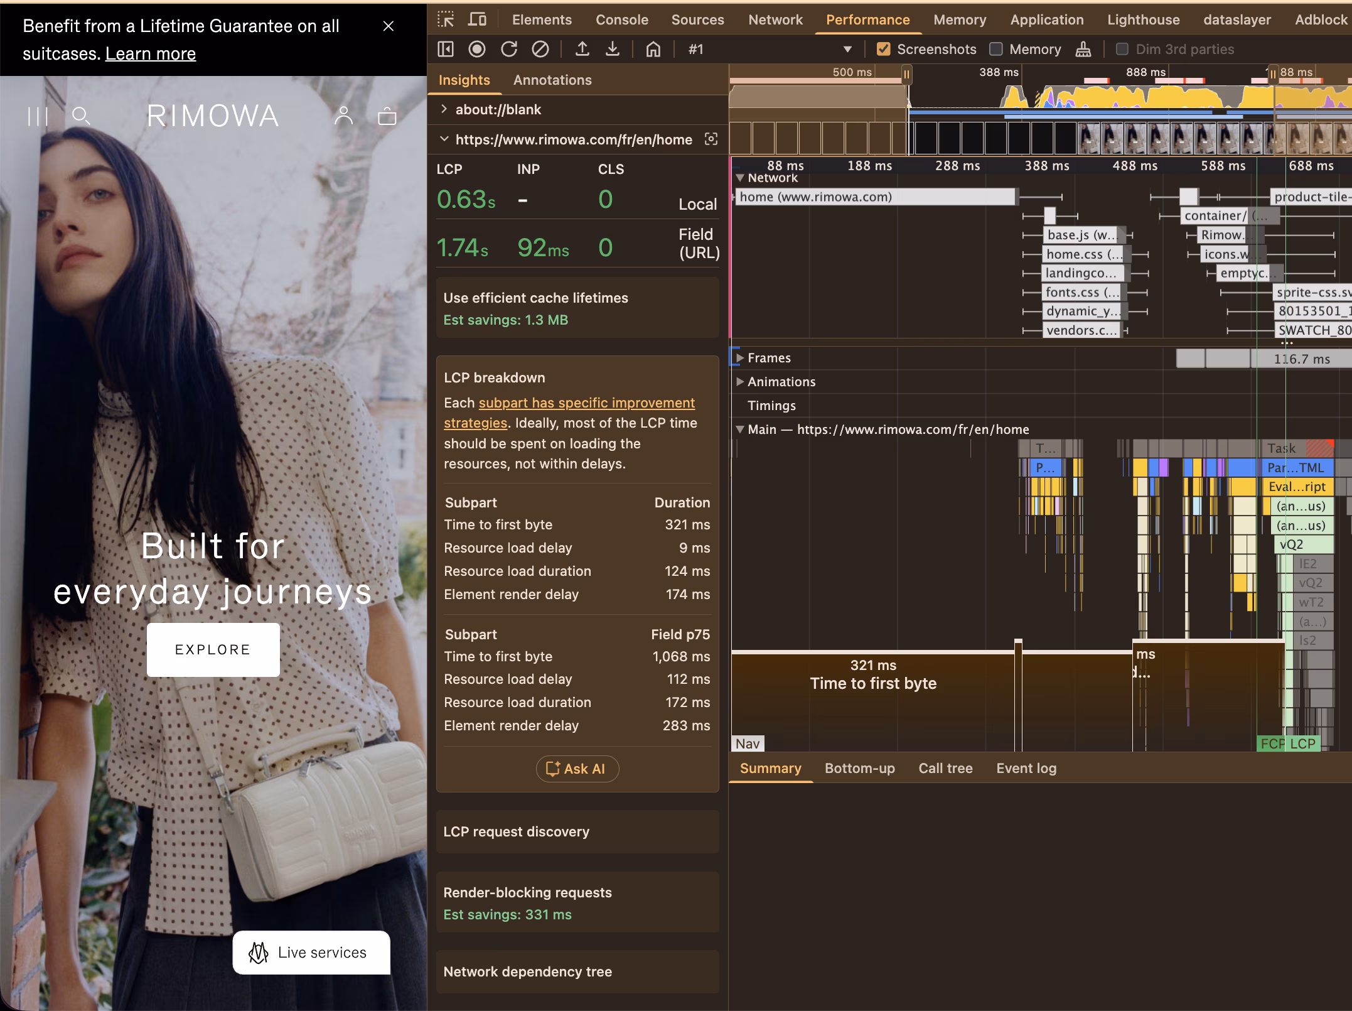Viewport: 1352px width, 1011px height.
Task: Open the Network tab
Action: pos(775,19)
